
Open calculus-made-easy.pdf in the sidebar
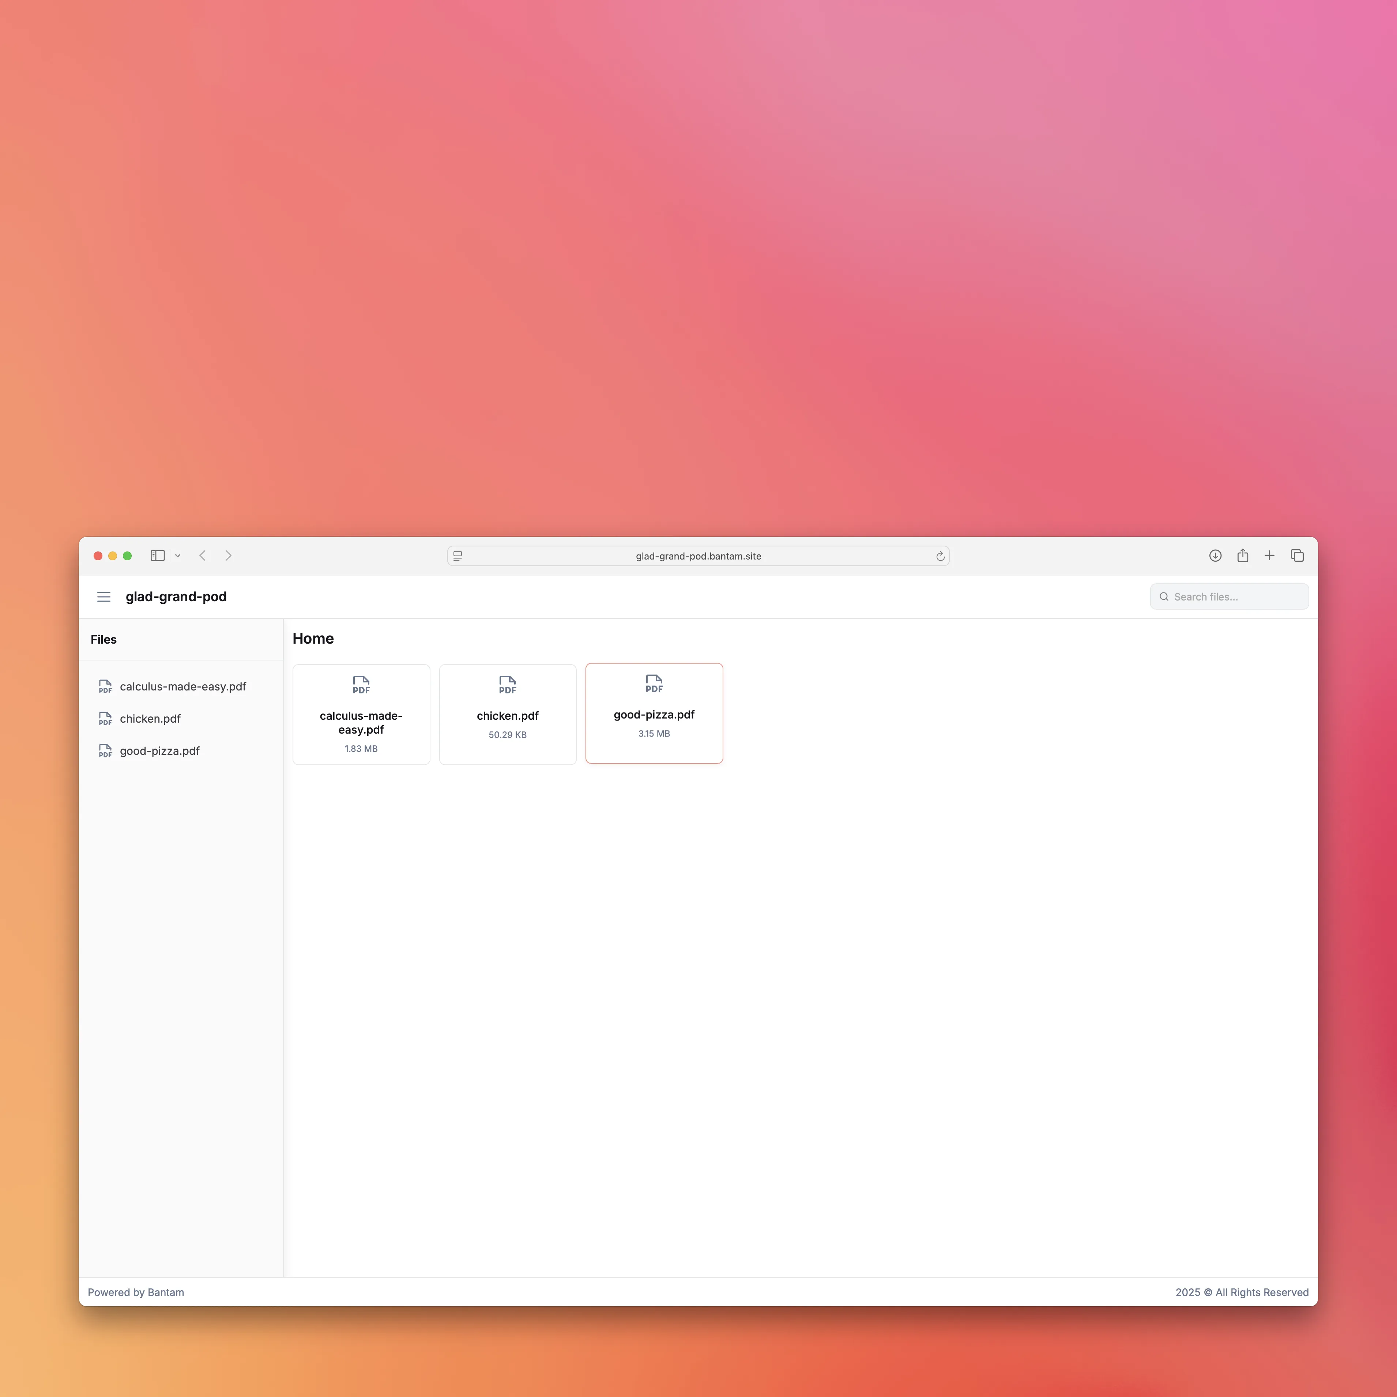181,686
